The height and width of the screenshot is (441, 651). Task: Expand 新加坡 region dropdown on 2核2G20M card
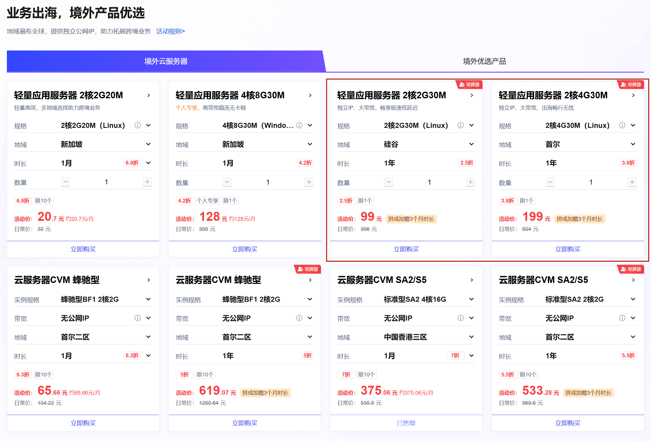(148, 144)
